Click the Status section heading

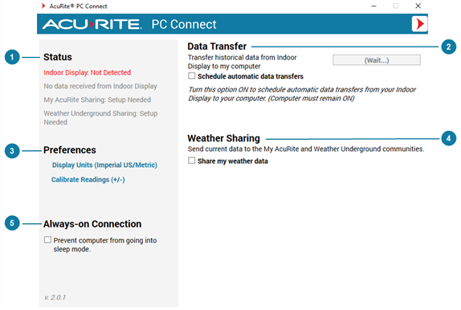point(58,57)
